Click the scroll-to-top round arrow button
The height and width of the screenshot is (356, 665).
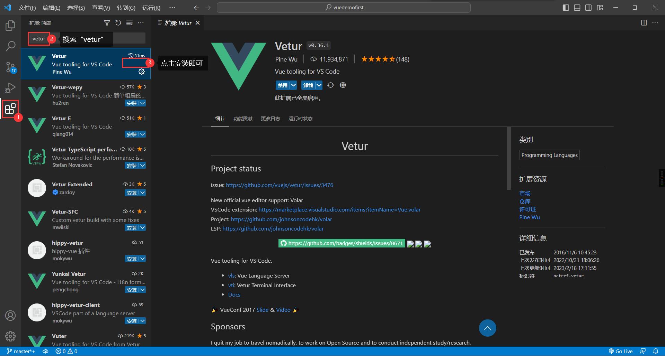488,328
